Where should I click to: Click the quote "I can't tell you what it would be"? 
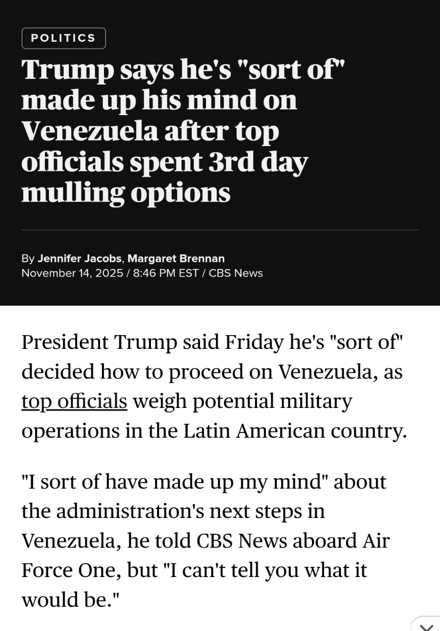[x=265, y=570]
